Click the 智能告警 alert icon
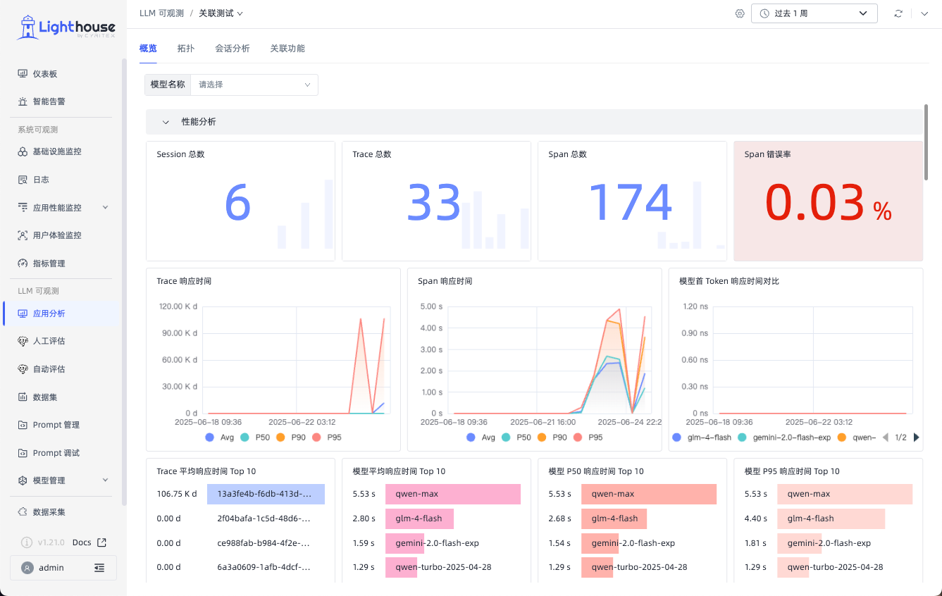942x596 pixels. [x=23, y=101]
